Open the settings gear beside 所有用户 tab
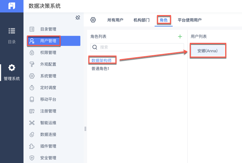This screenshot has width=242, height=163. [93, 20]
